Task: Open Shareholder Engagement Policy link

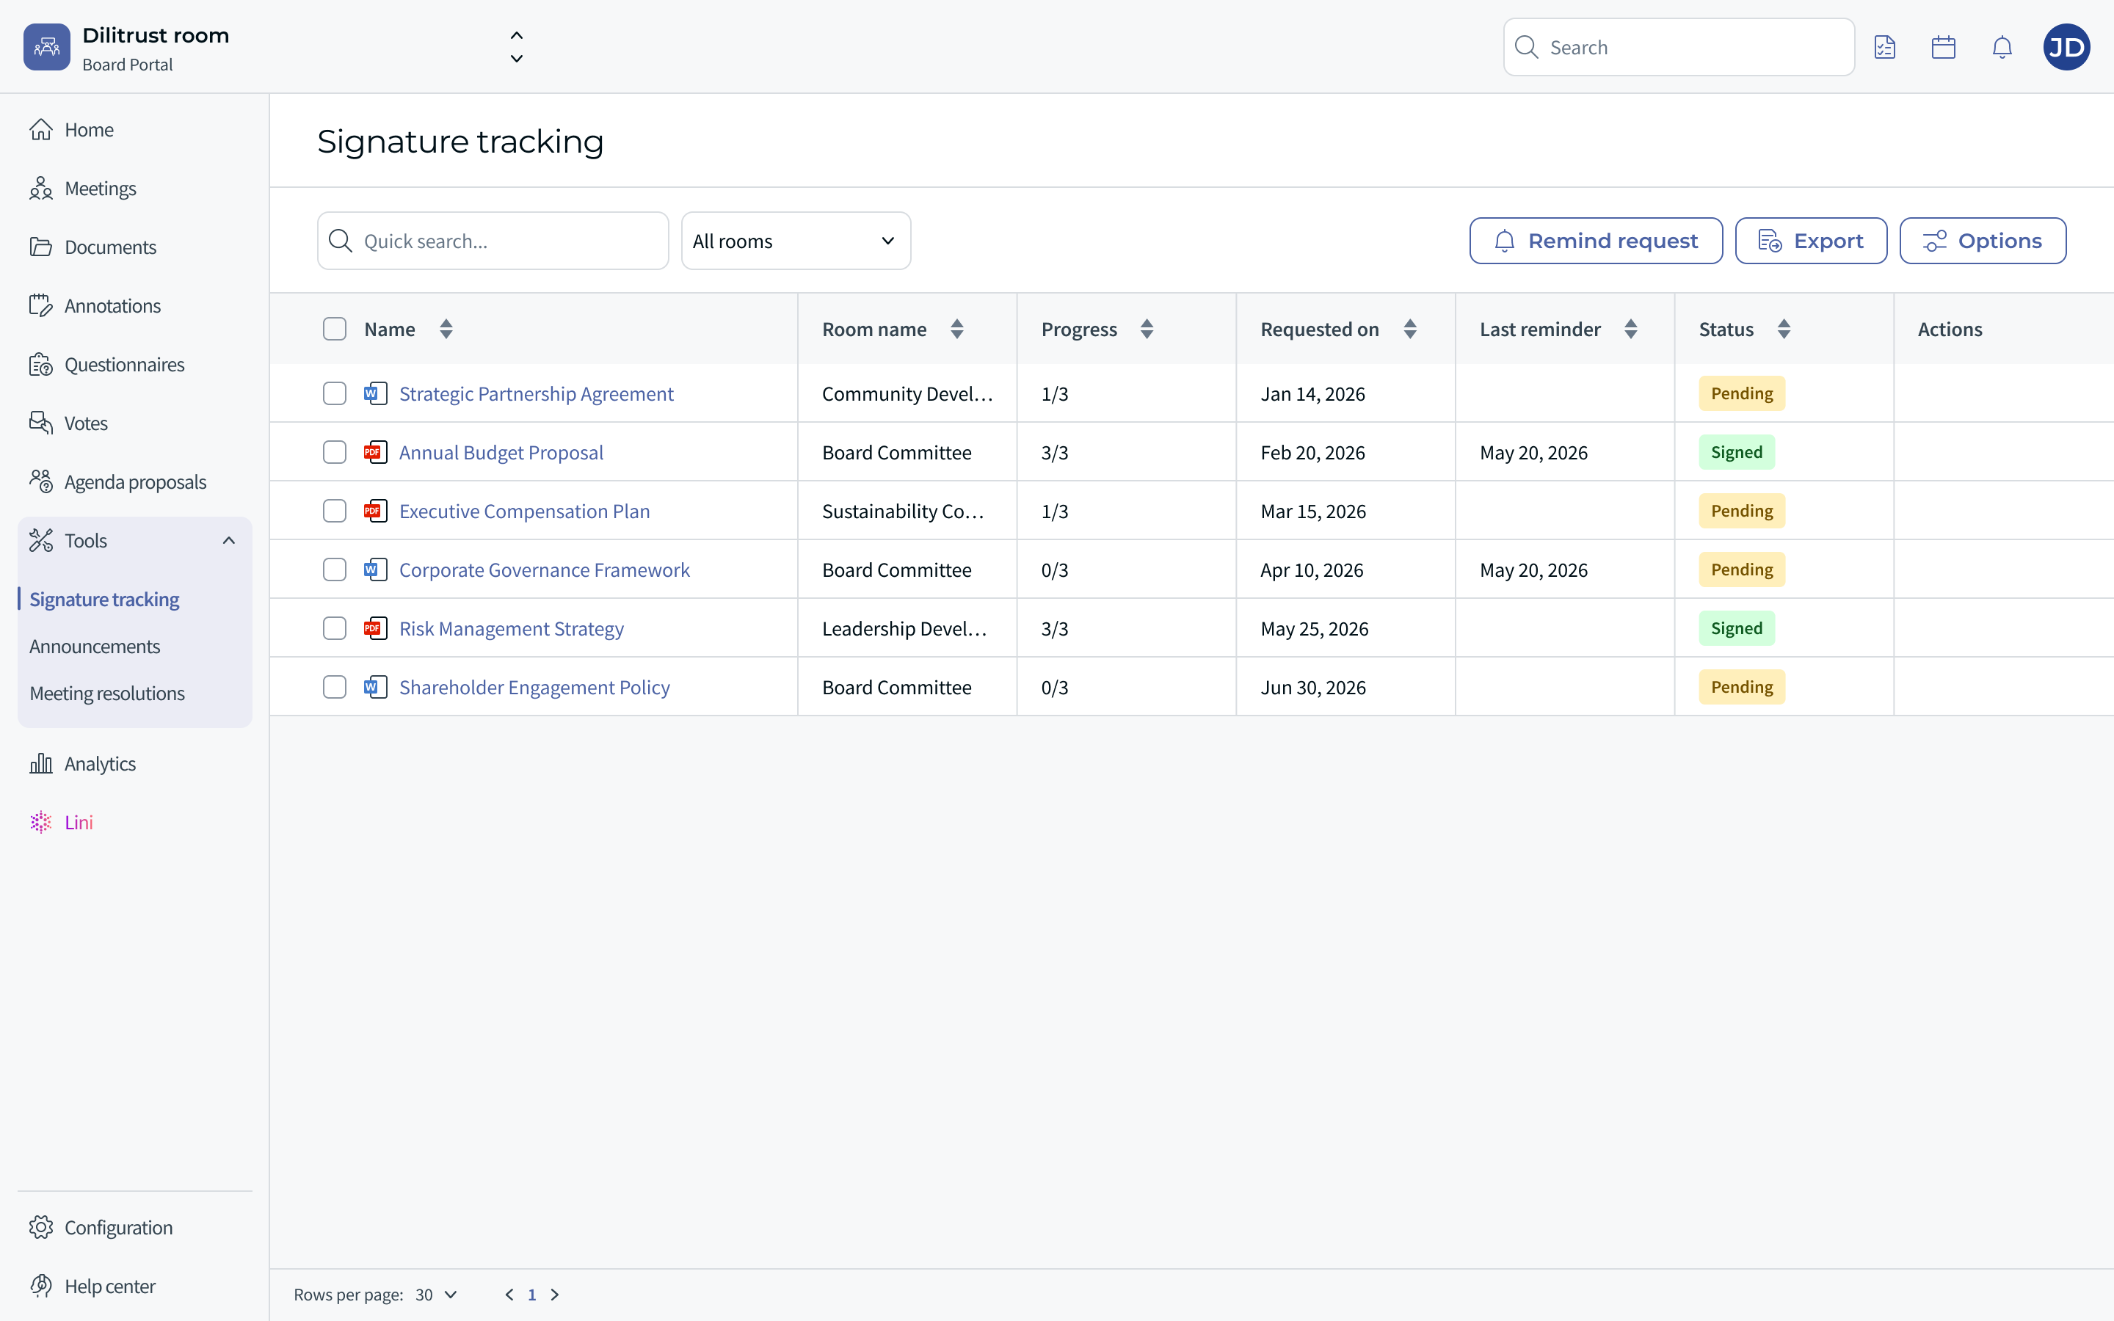Action: coord(534,687)
